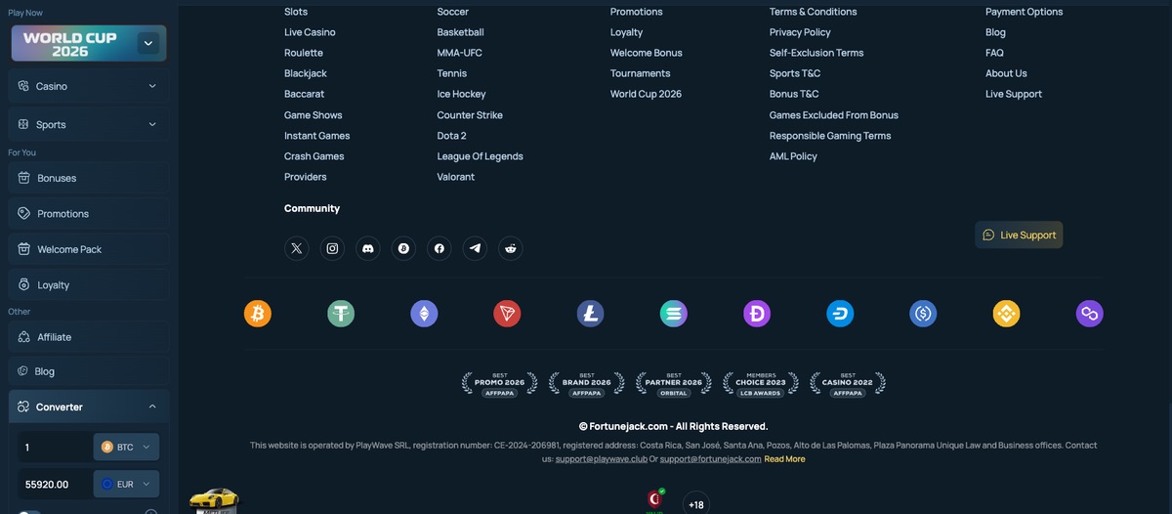The width and height of the screenshot is (1172, 514).
Task: Click the yellow sports car thumbnail
Action: (214, 499)
